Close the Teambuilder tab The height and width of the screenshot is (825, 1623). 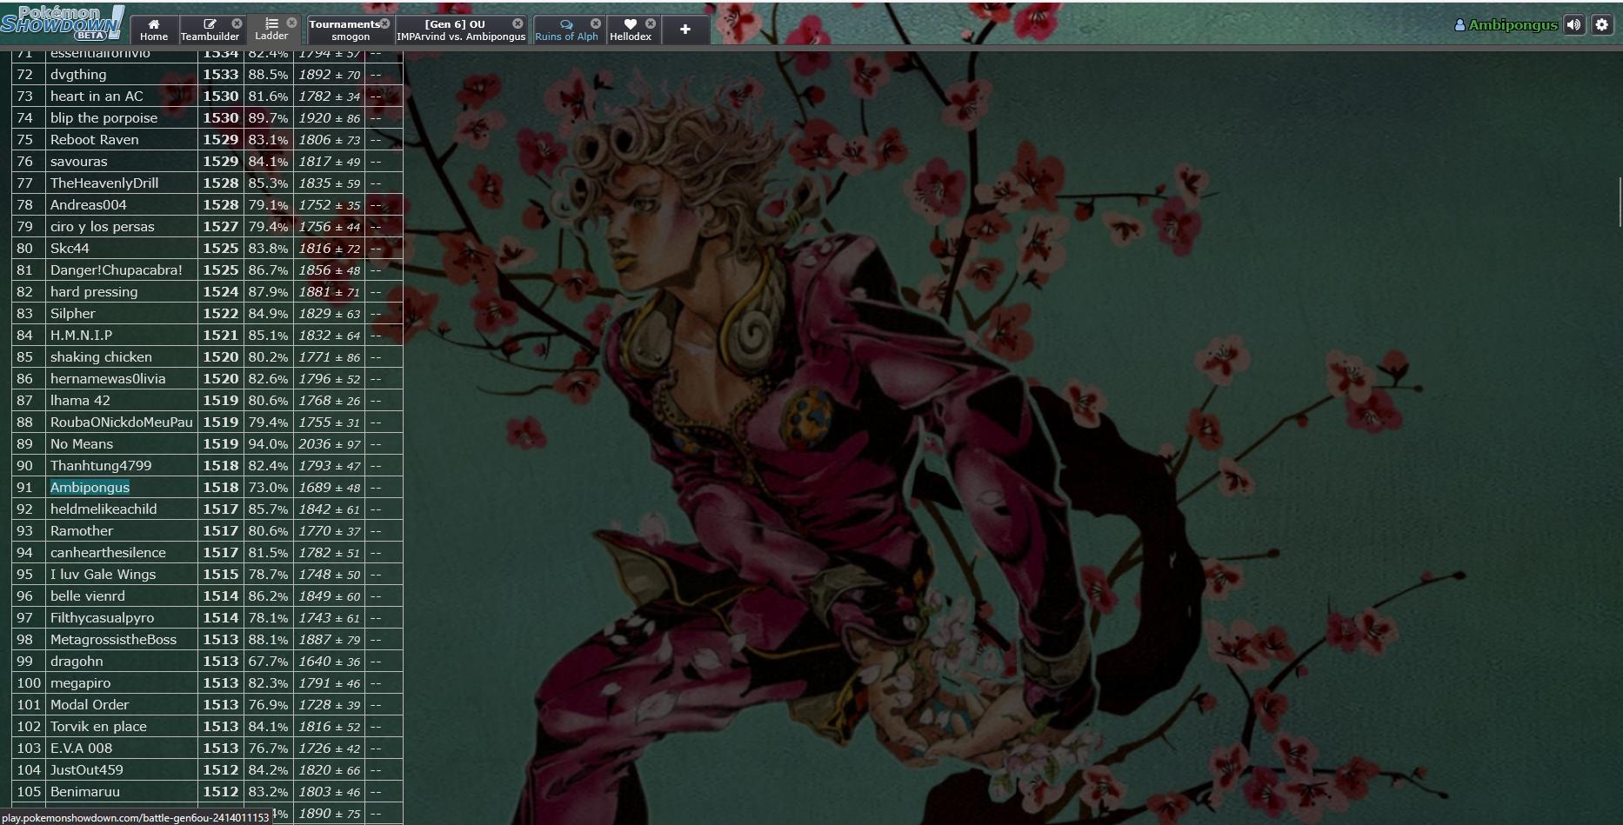237,23
